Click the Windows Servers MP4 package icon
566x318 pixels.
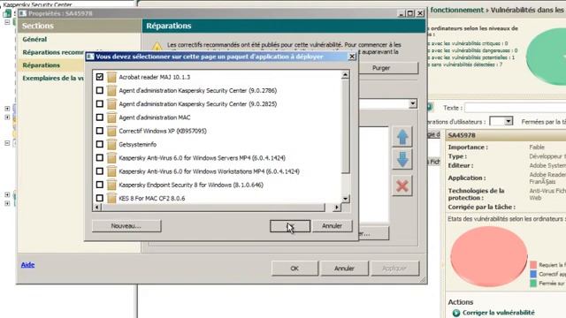point(111,158)
